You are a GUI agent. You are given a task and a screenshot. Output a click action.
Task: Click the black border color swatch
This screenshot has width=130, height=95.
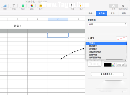[108, 65]
